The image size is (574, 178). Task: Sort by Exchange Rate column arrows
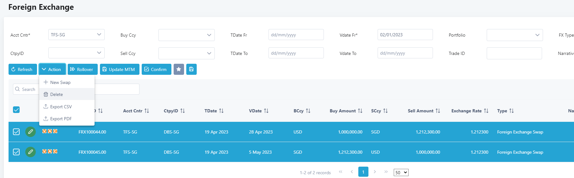pyautogui.click(x=486, y=111)
